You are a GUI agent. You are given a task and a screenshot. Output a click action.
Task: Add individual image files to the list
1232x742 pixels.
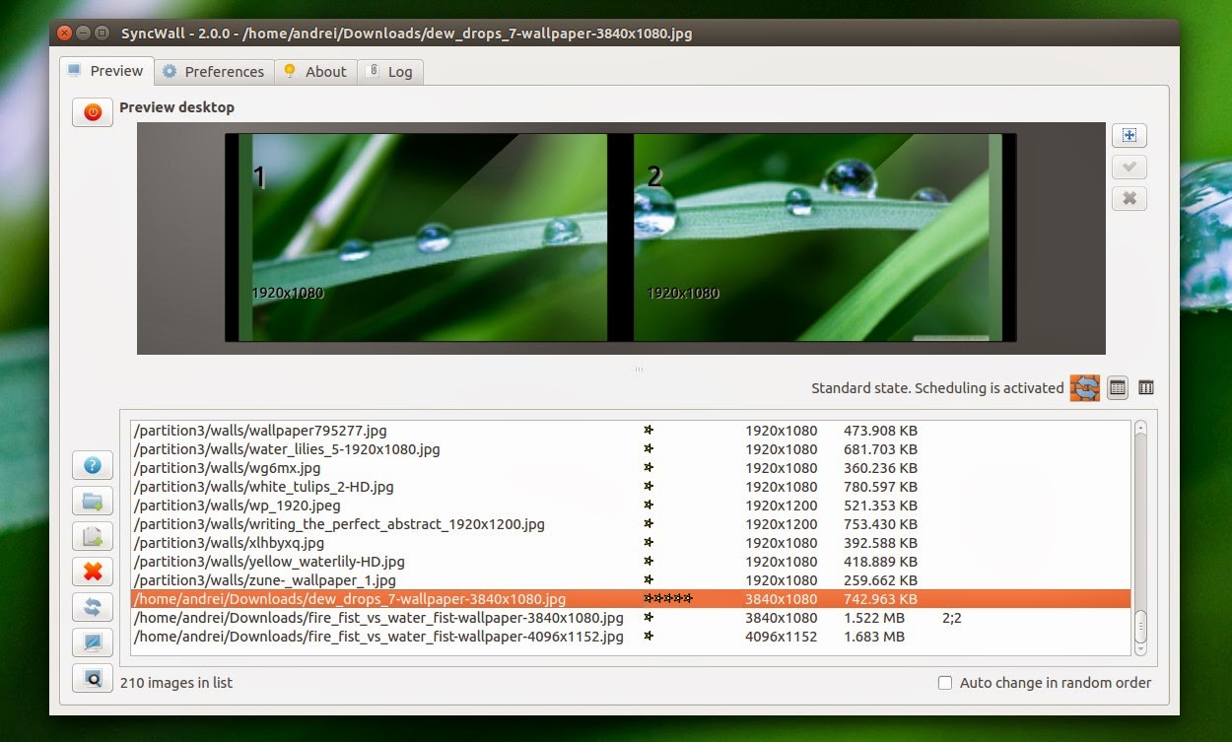92,536
